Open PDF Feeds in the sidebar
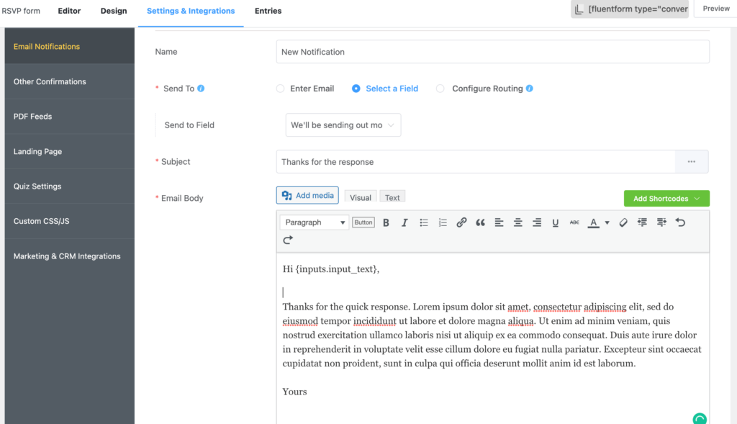Image resolution: width=737 pixels, height=424 pixels. click(x=33, y=117)
